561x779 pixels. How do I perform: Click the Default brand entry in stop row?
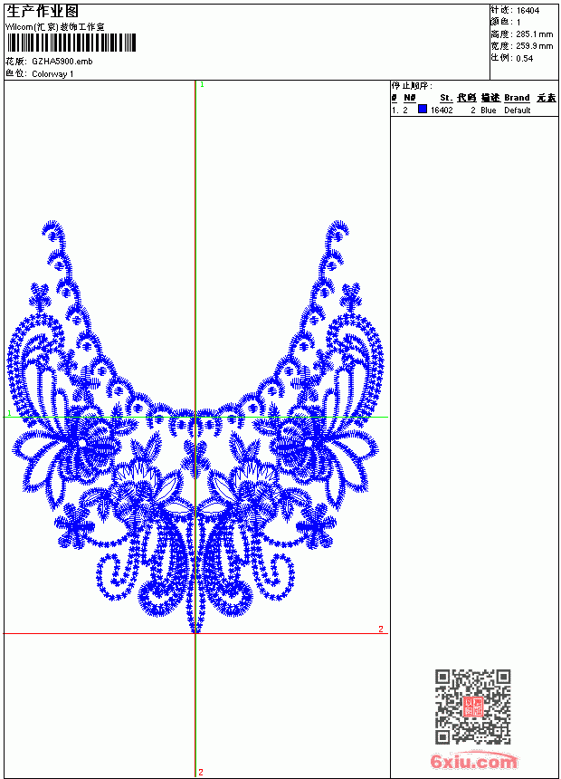518,111
